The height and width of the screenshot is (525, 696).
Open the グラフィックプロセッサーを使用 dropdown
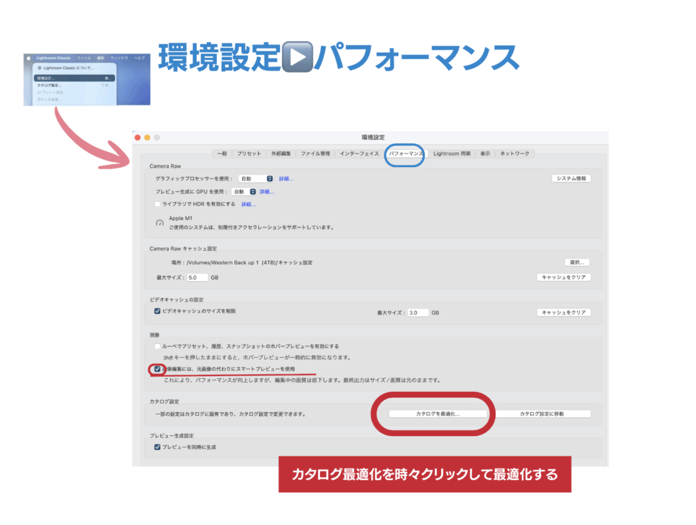(256, 179)
